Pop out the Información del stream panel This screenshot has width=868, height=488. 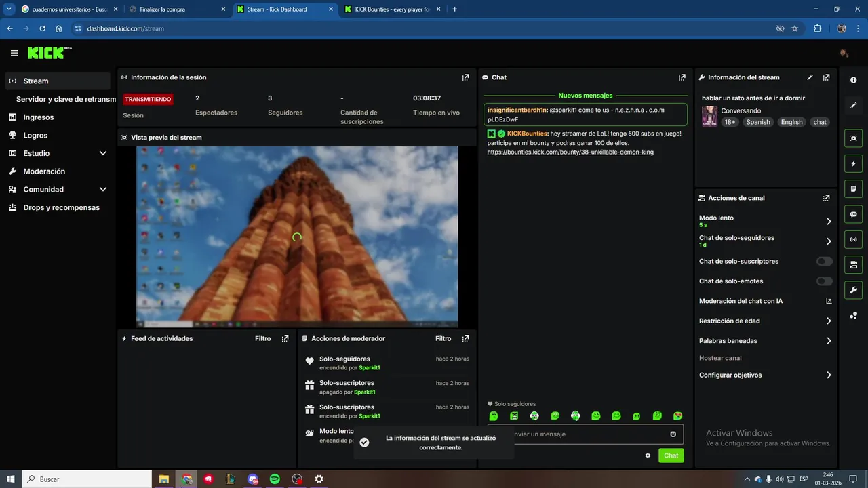tap(826, 77)
